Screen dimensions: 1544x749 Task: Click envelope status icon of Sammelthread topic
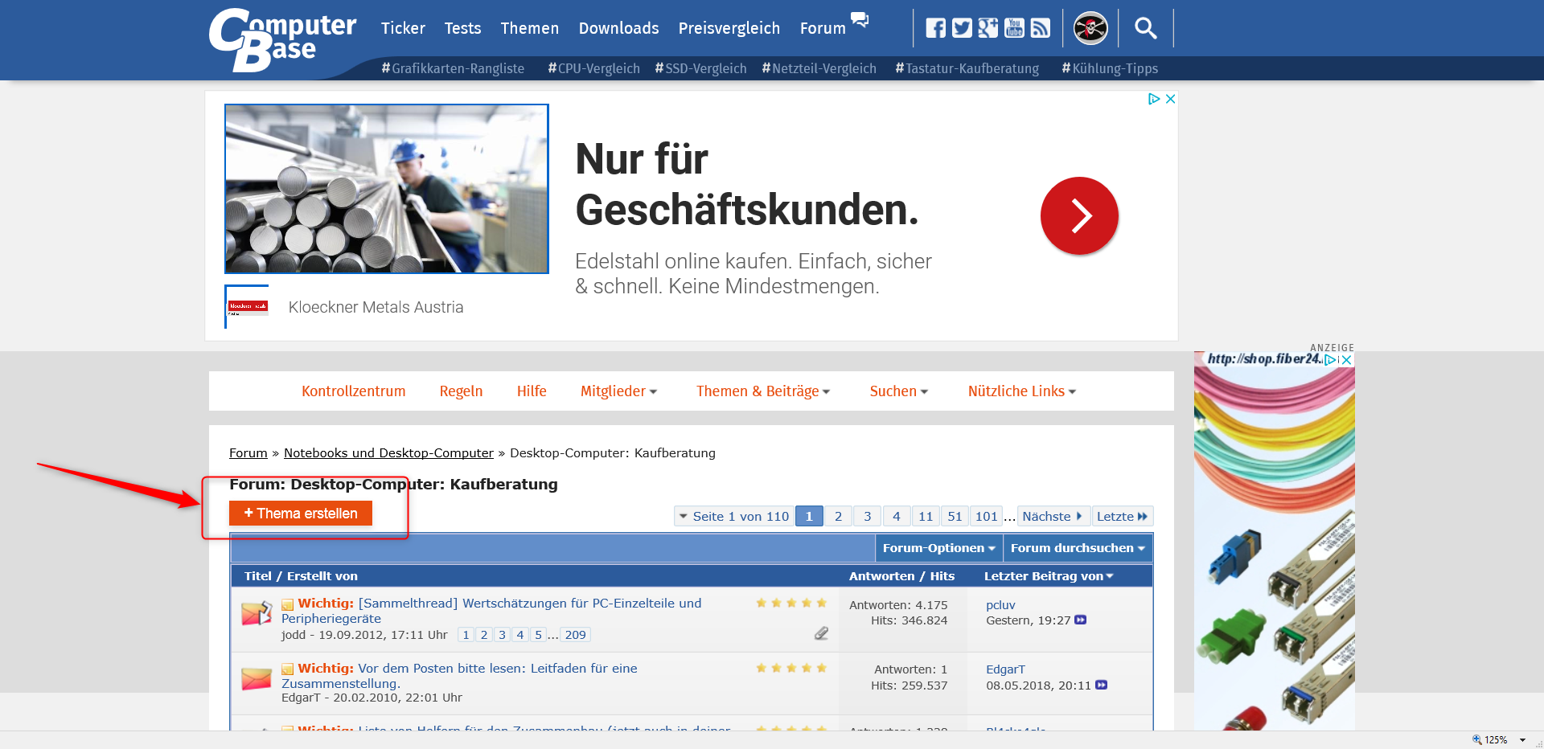coord(257,613)
